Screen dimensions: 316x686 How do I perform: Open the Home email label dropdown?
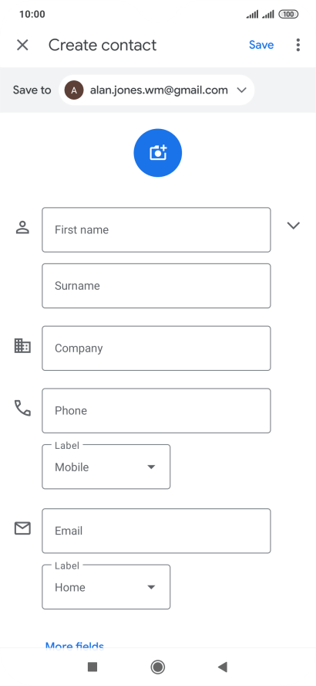coord(106,586)
